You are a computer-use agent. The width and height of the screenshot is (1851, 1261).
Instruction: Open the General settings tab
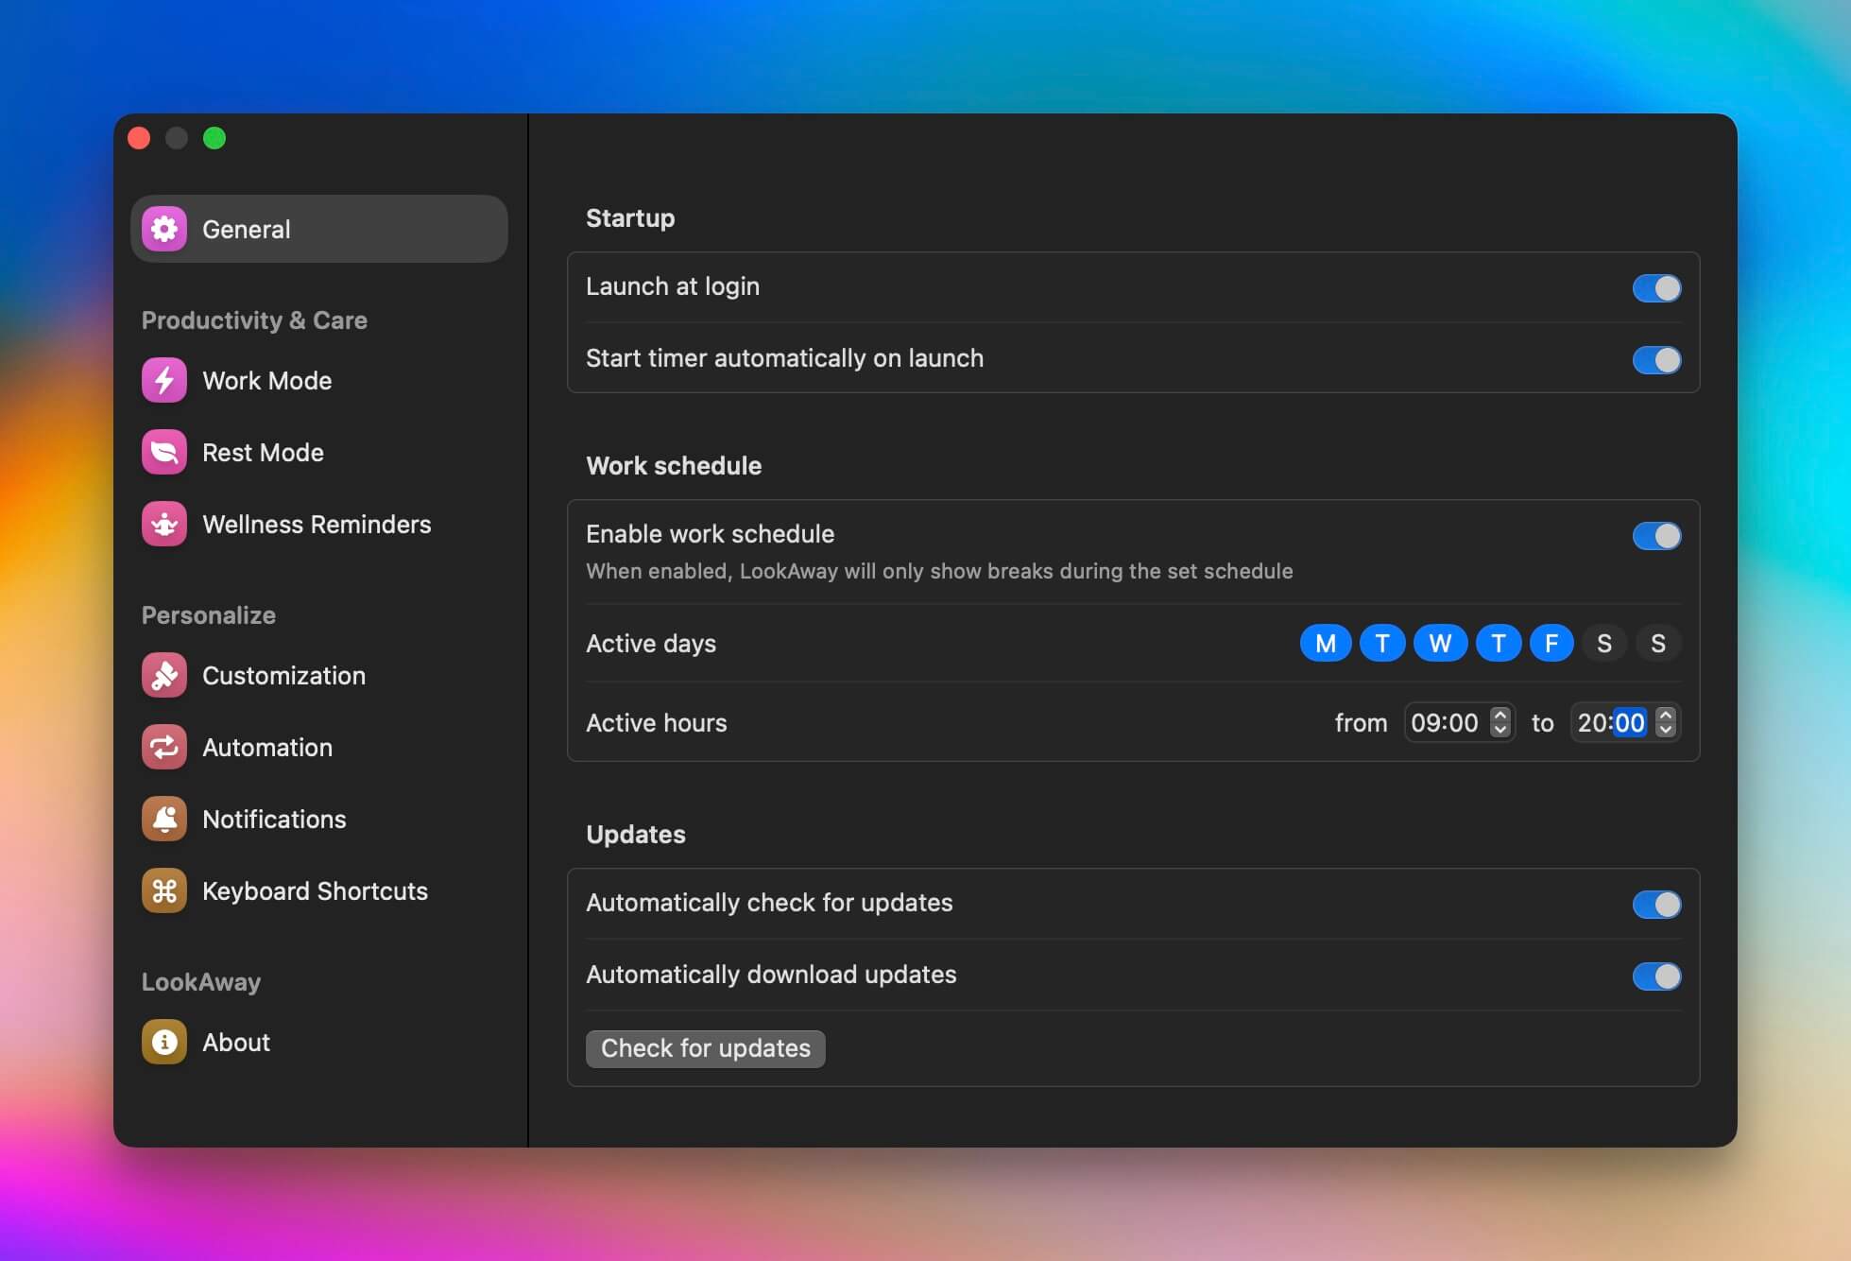[319, 229]
